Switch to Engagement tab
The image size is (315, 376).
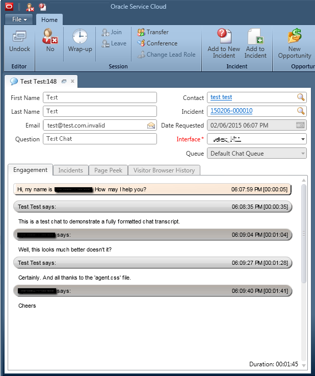[30, 170]
